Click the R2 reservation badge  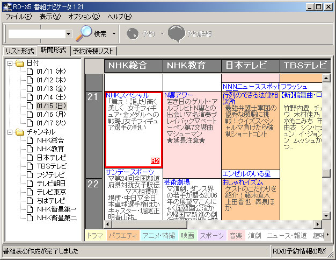coord(155,161)
